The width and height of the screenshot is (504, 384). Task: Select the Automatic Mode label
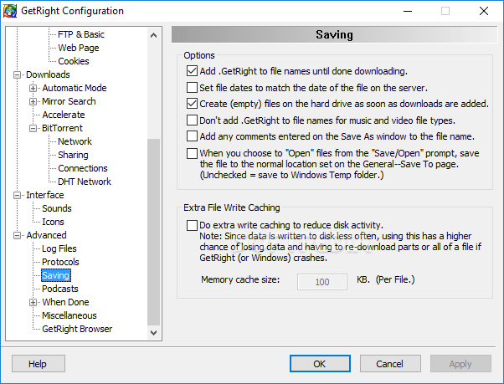click(x=75, y=88)
